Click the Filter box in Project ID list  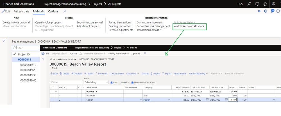(26, 48)
